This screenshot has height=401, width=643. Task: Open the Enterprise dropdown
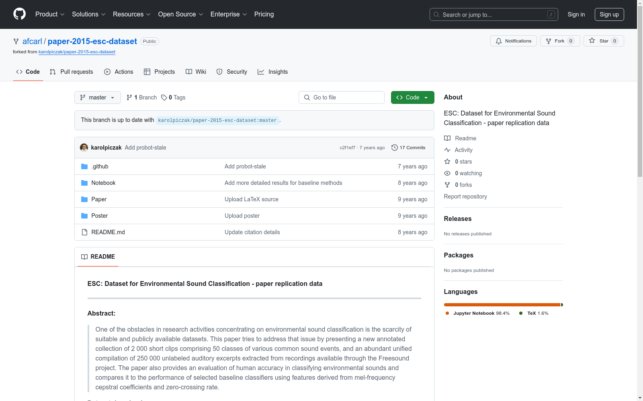point(228,14)
